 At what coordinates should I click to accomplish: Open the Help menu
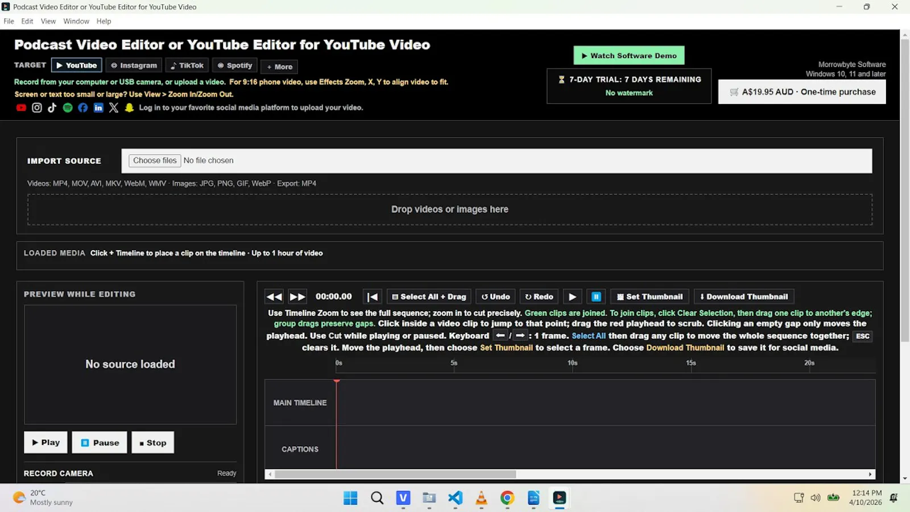click(x=104, y=21)
